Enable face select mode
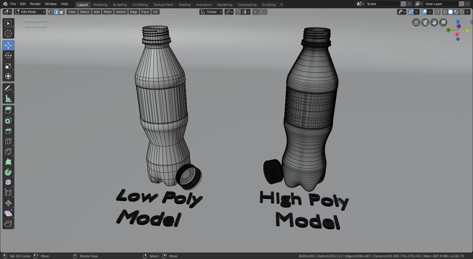 pyautogui.click(x=62, y=12)
